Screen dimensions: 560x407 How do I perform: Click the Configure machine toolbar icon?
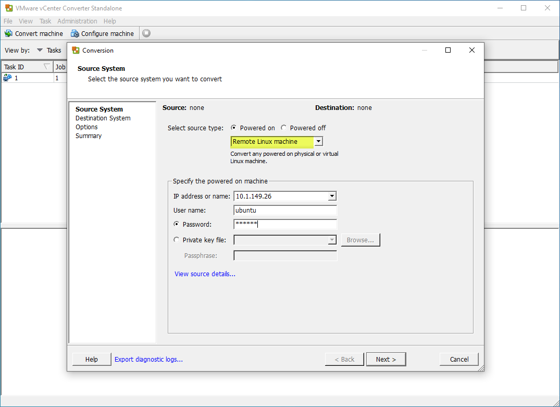click(x=74, y=33)
